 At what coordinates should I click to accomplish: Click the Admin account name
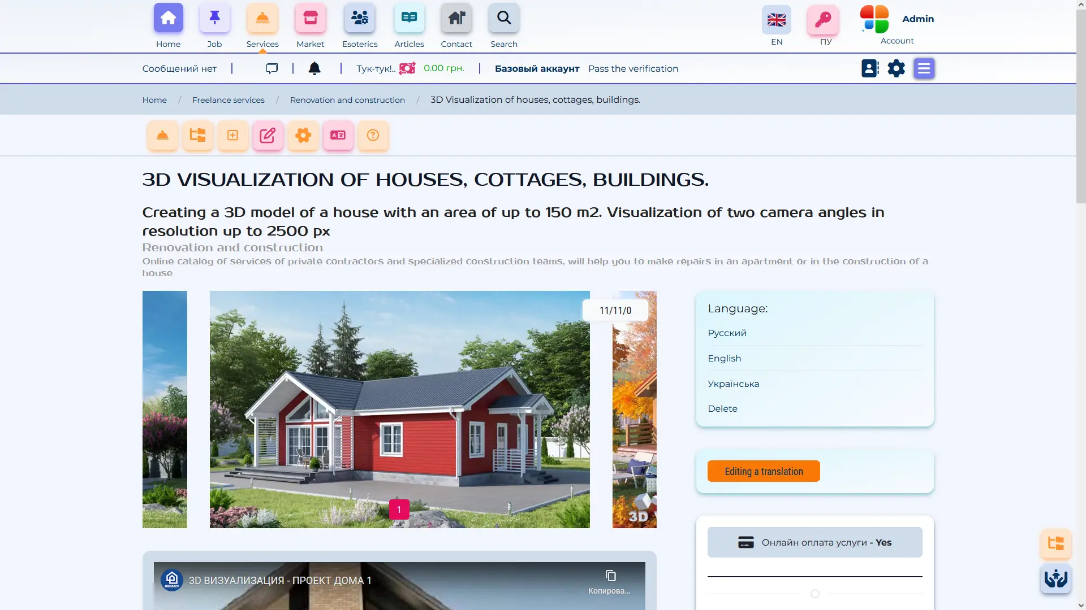click(918, 19)
